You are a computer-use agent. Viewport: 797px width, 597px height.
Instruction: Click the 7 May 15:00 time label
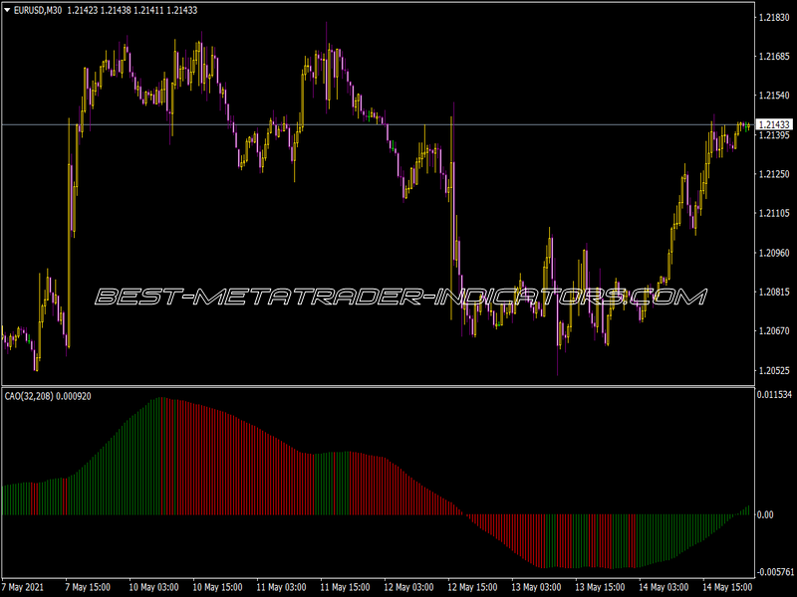click(x=88, y=587)
